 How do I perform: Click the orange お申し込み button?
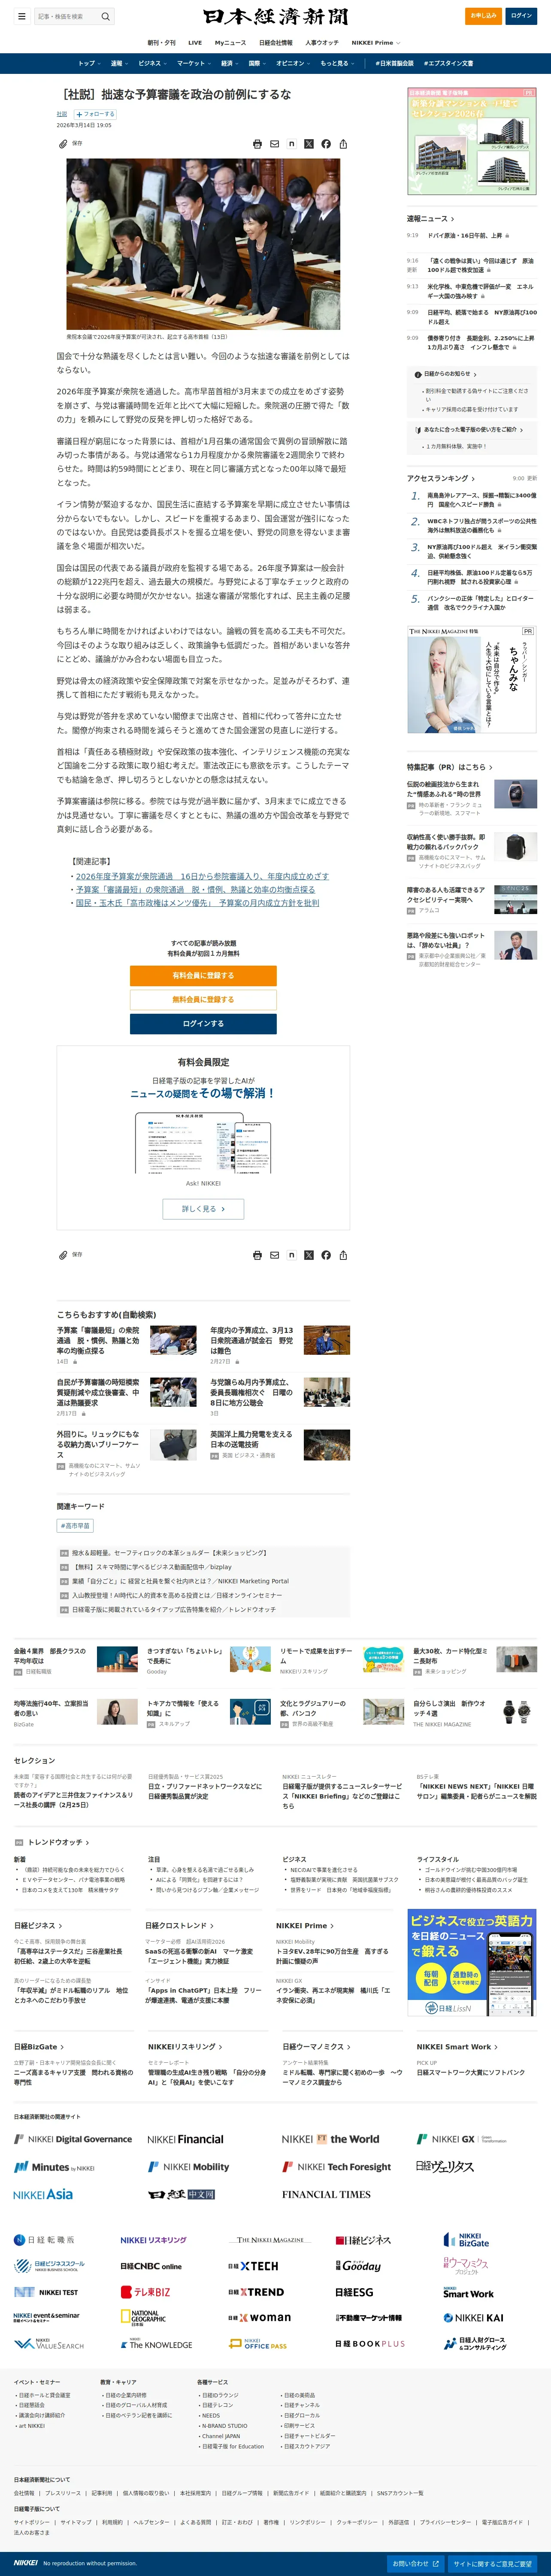click(483, 16)
